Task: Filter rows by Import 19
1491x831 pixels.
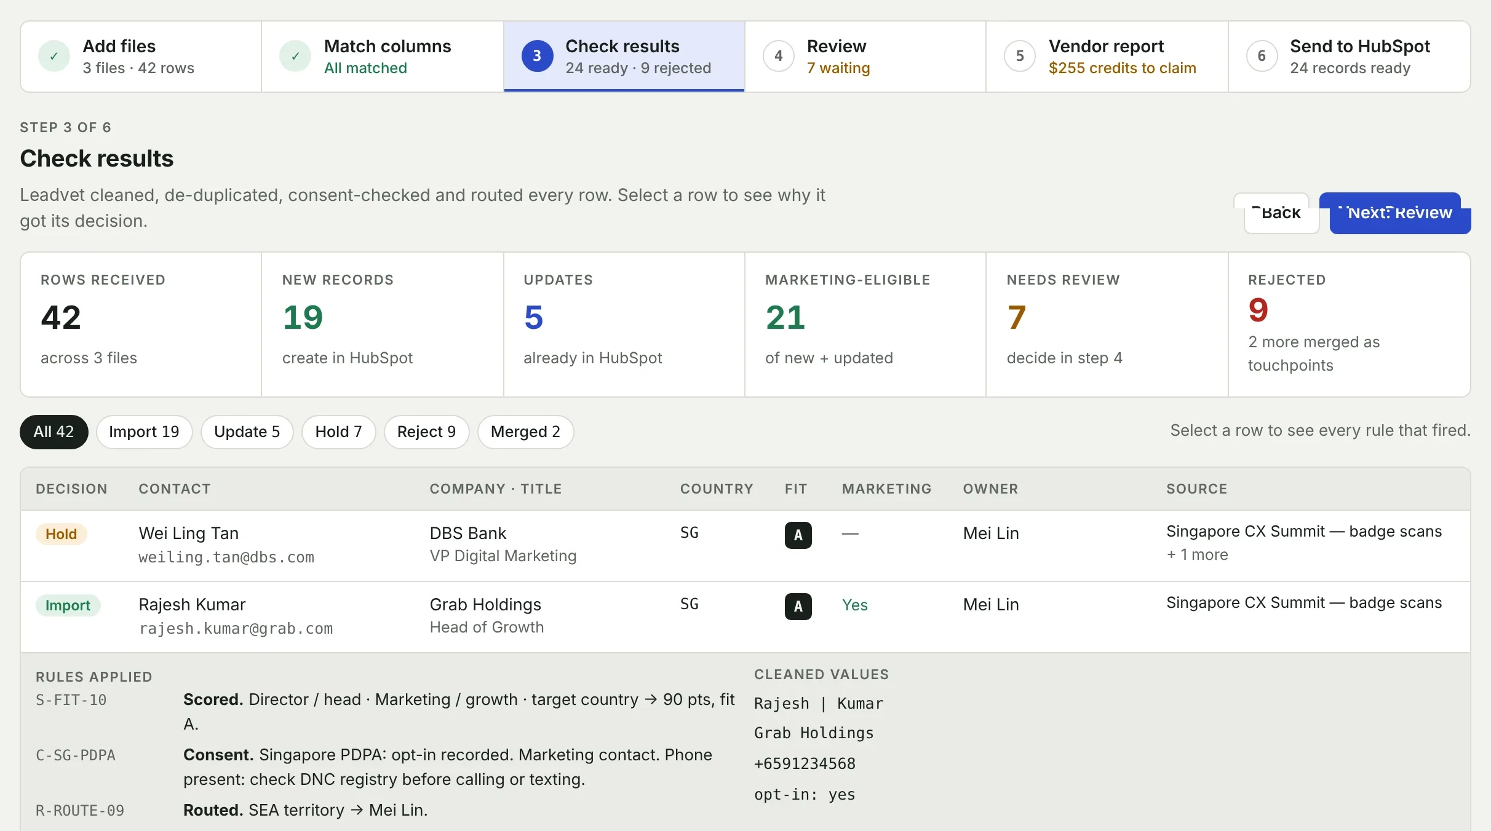Action: (x=144, y=431)
